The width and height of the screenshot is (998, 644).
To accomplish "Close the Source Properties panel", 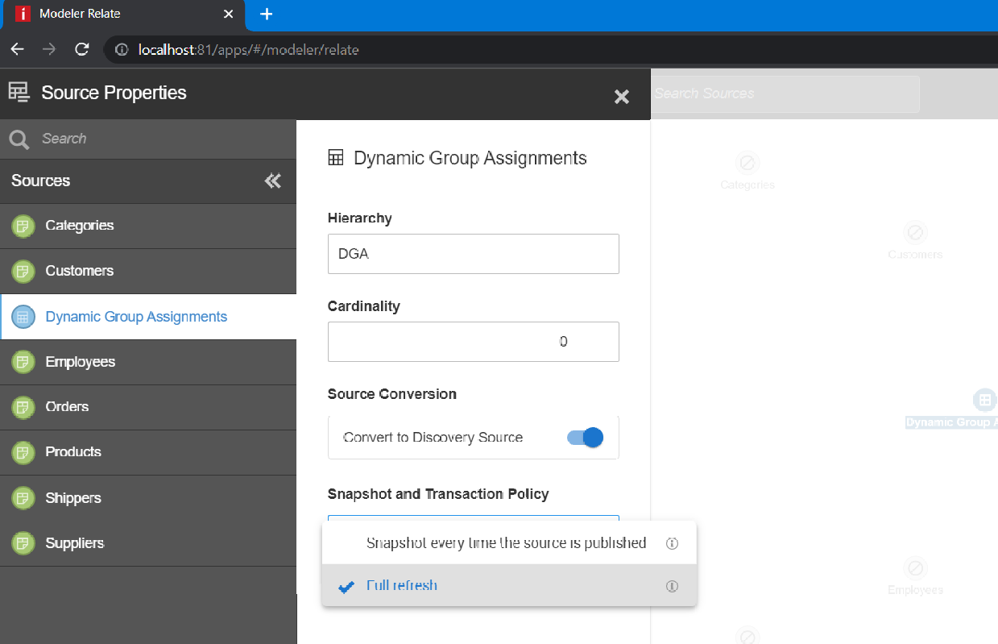I will point(622,97).
